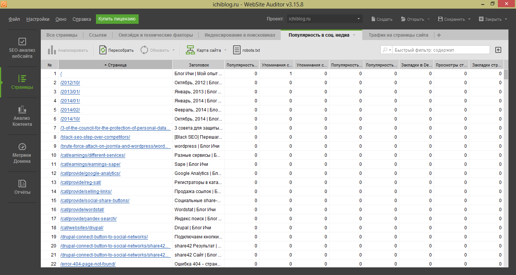516x275 pixels.
Task: Select the 'Блог Ичи | Мой опыт' title cell
Action: click(199, 74)
